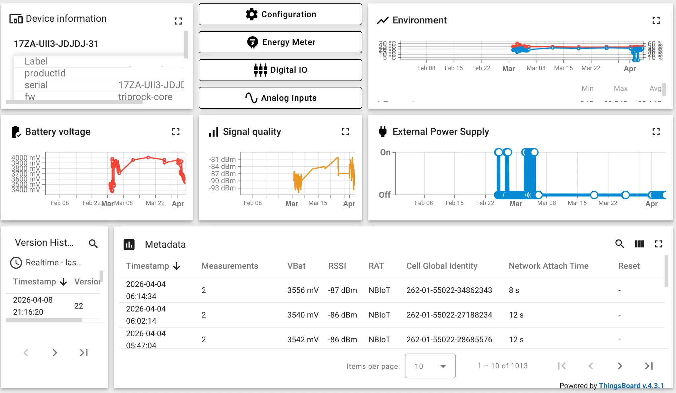Expand the Environment widget to fullscreen
Image resolution: width=676 pixels, height=393 pixels.
pyautogui.click(x=657, y=20)
